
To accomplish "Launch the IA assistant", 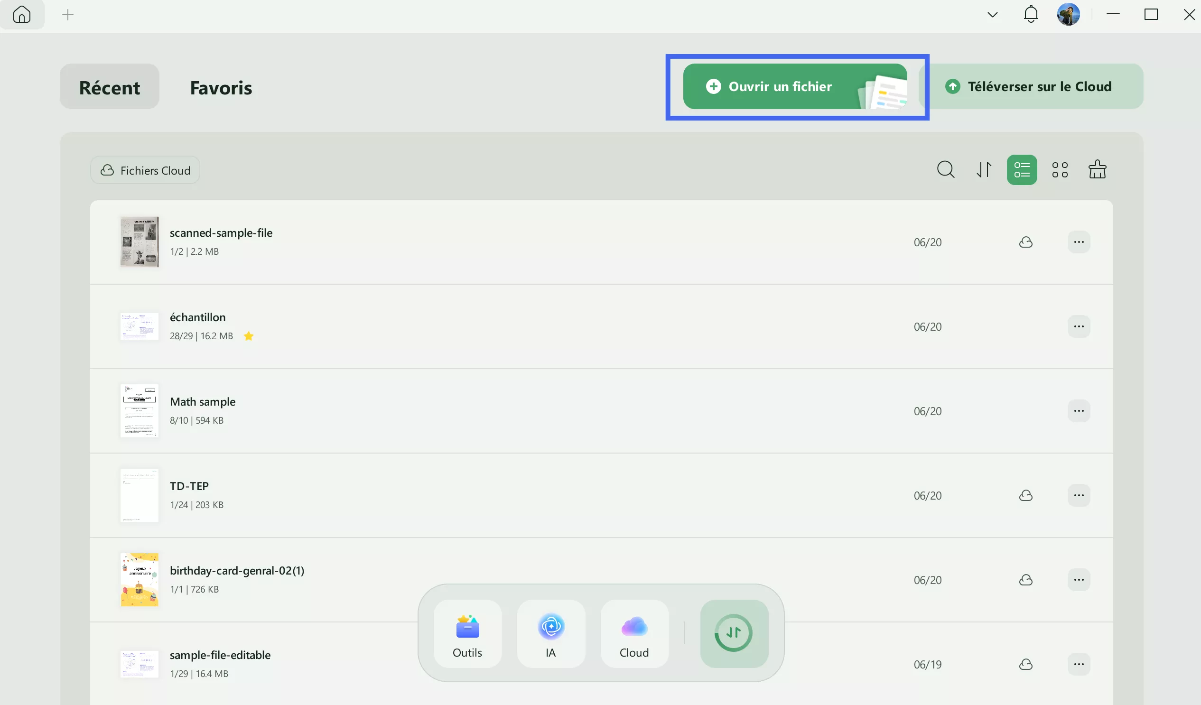I will 550,634.
